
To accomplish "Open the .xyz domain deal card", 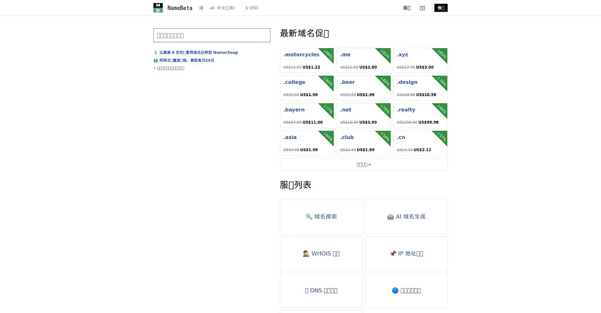I will pyautogui.click(x=420, y=60).
